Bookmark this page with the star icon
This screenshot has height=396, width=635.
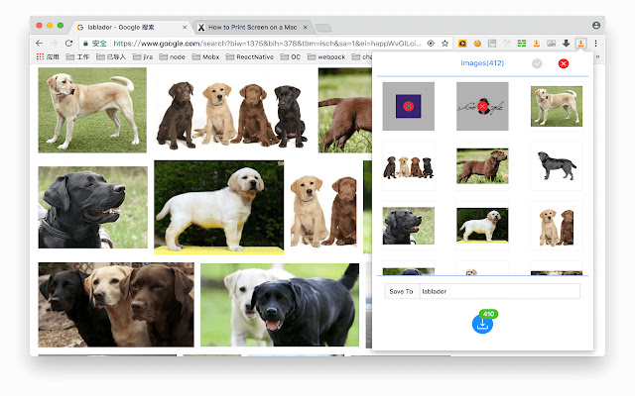pyautogui.click(x=446, y=44)
